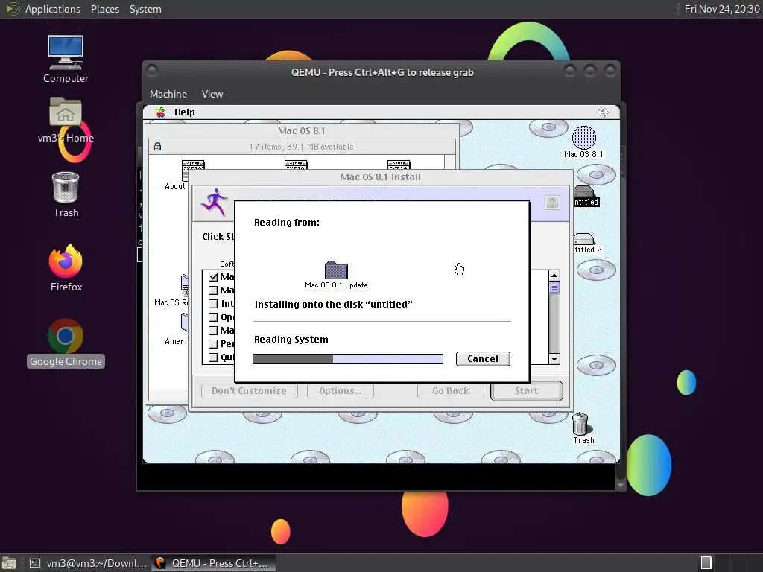Open the Computer desktop icon
This screenshot has height=572, width=763.
(66, 60)
